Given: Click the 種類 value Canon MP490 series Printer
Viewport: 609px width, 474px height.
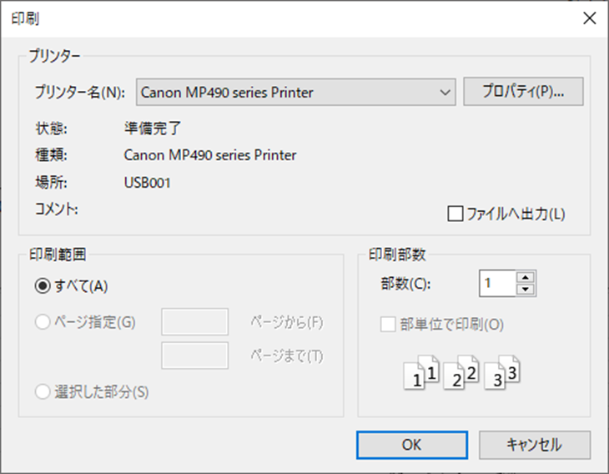Looking at the screenshot, I should click(209, 155).
